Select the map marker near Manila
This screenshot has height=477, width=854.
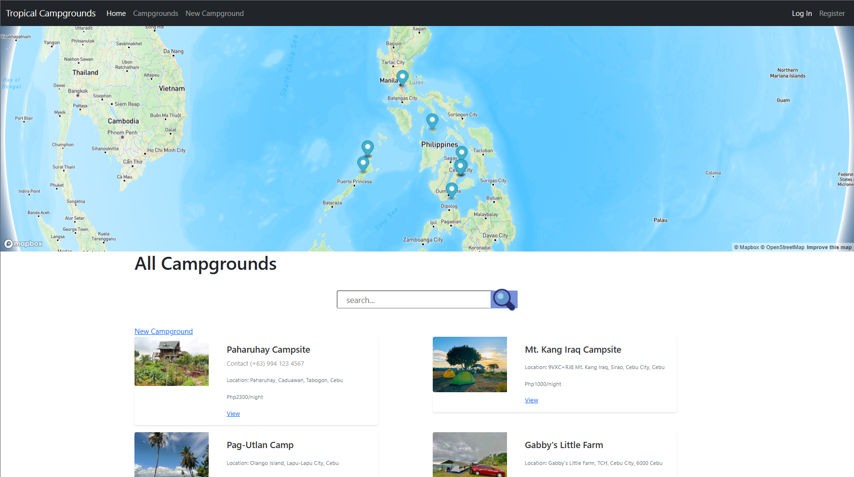pos(402,78)
